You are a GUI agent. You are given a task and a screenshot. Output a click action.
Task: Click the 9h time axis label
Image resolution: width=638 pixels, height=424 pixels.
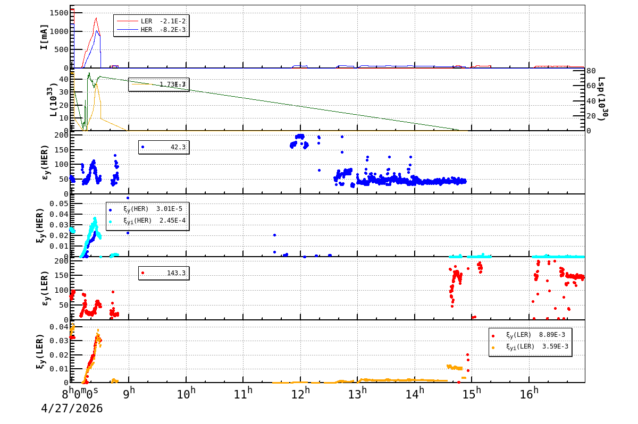point(129,395)
